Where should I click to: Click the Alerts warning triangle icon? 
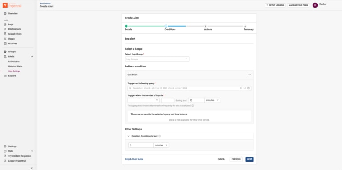(x=5, y=56)
